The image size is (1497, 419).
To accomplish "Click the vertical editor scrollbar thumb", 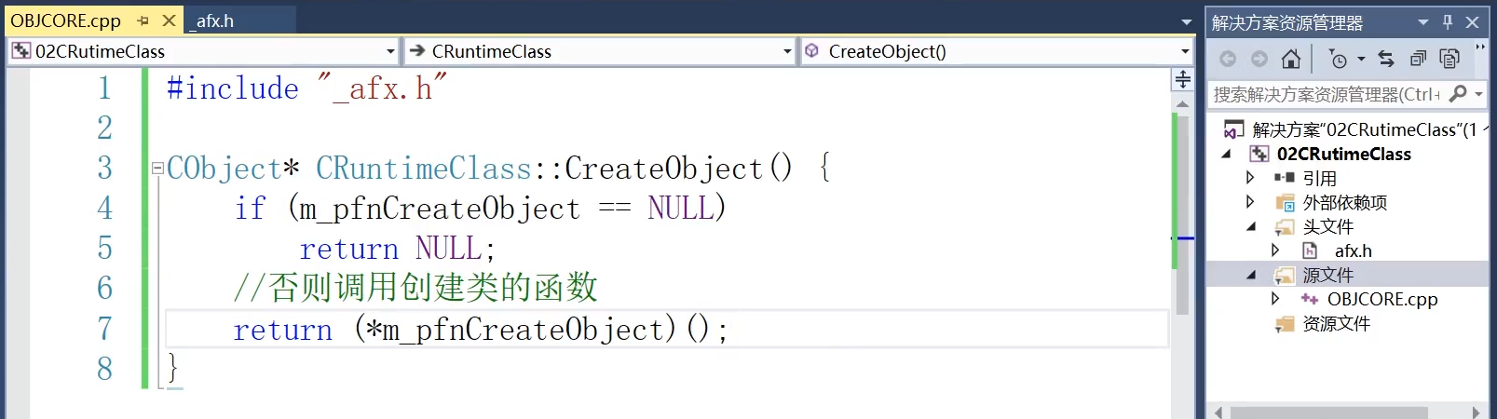I will pyautogui.click(x=1182, y=214).
